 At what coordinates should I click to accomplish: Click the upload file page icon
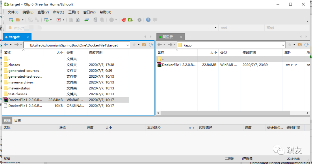(71, 20)
